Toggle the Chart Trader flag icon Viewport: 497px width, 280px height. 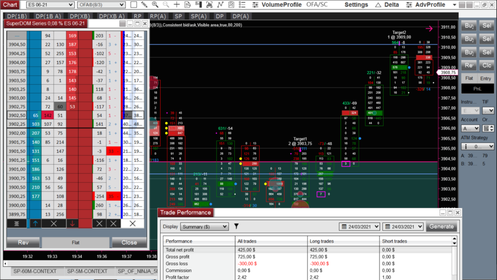pos(199,4)
